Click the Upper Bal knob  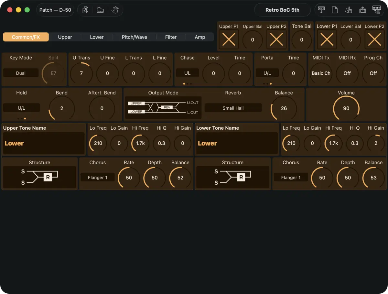tap(253, 40)
